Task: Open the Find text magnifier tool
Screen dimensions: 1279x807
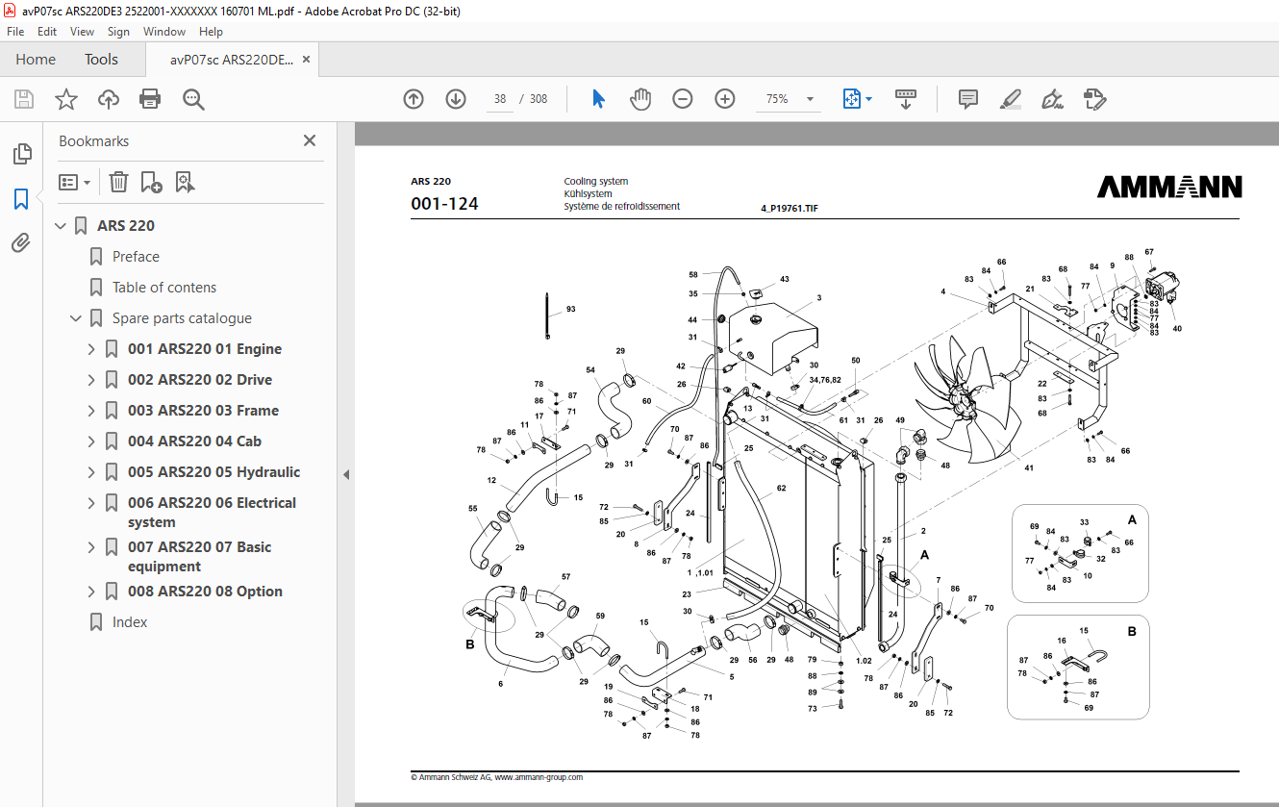Action: click(x=193, y=99)
